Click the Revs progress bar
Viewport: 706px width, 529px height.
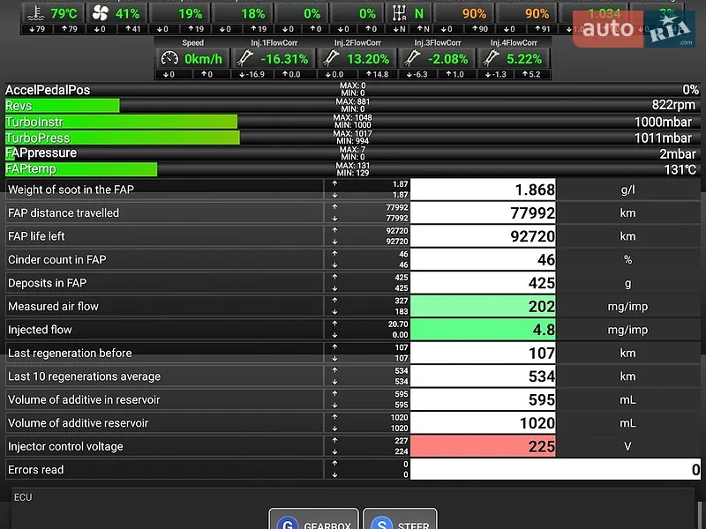353,106
